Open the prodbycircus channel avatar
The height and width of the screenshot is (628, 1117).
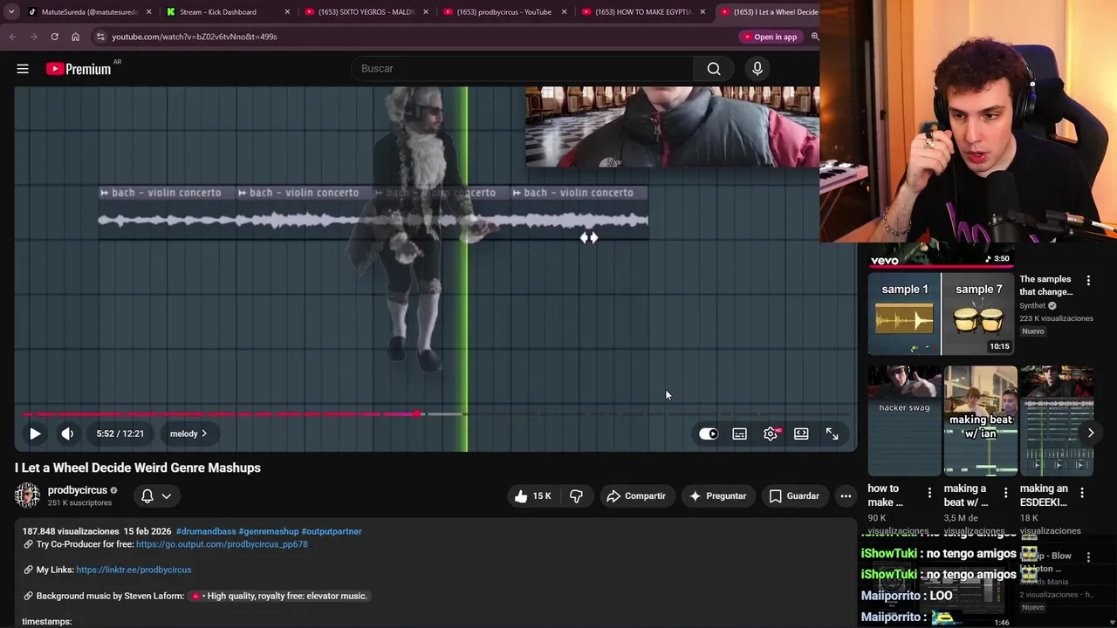click(x=27, y=495)
